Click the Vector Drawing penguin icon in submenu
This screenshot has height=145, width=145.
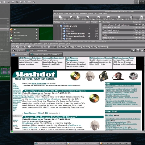[x=11, y=35]
